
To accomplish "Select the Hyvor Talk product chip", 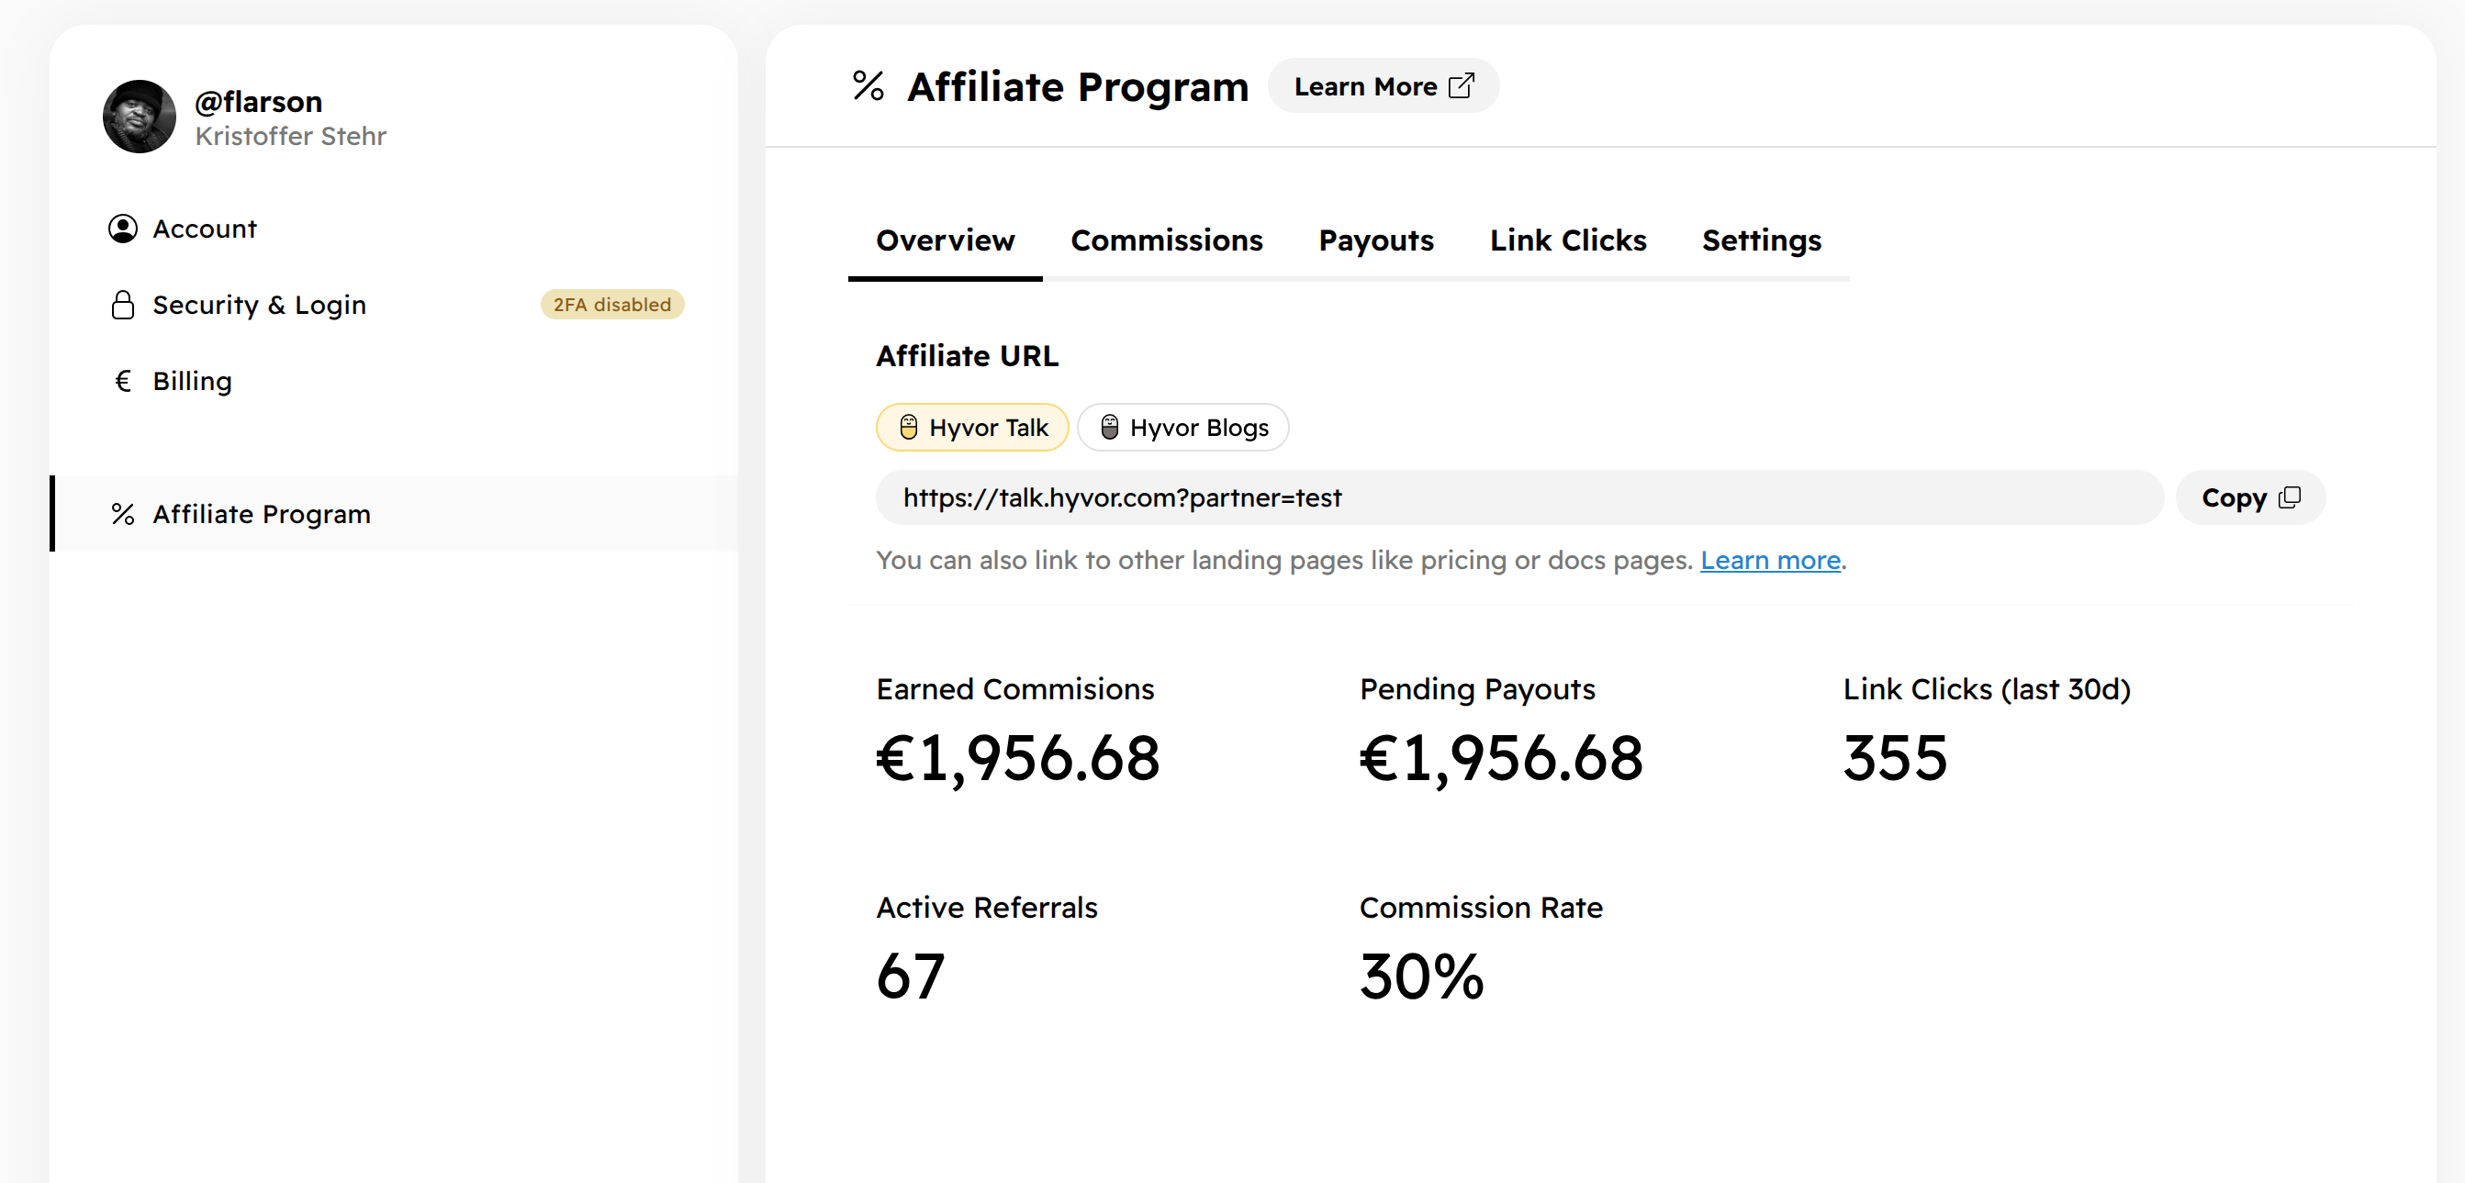I will pos(972,428).
